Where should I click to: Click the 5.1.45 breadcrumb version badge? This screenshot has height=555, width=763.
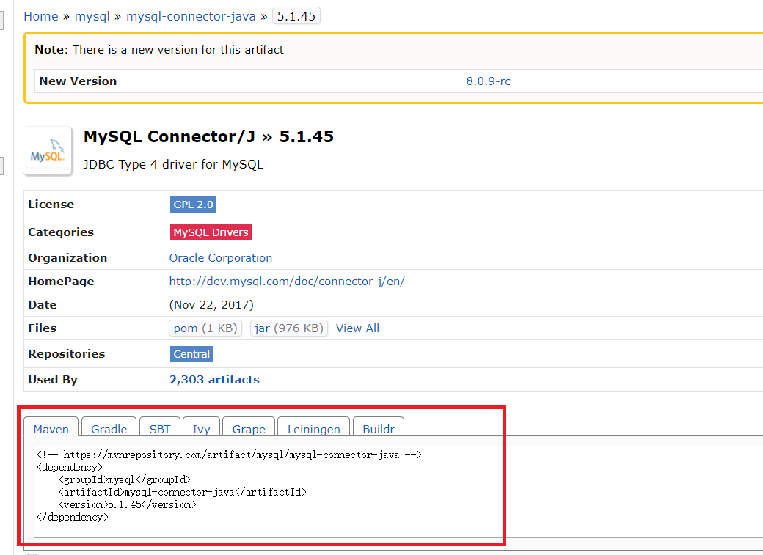(296, 16)
